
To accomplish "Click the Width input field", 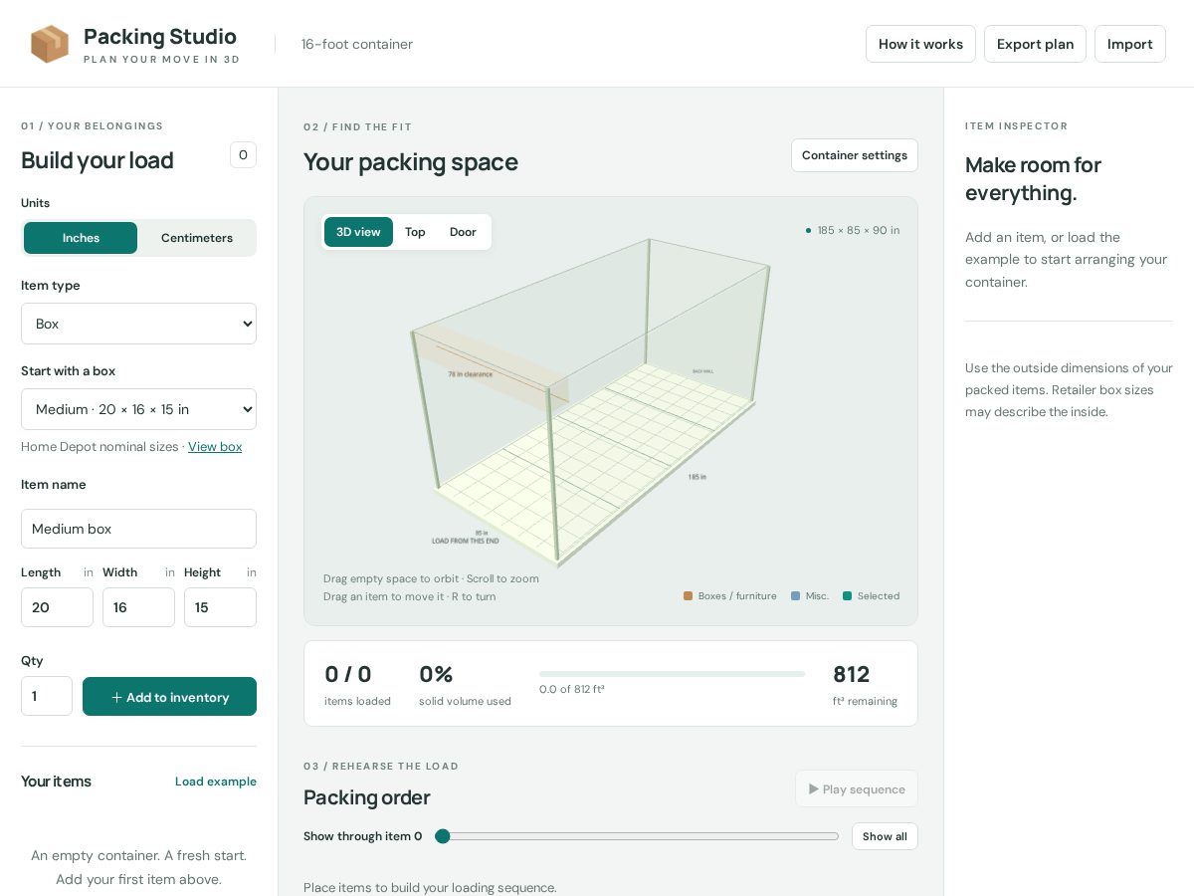I will 138,607.
